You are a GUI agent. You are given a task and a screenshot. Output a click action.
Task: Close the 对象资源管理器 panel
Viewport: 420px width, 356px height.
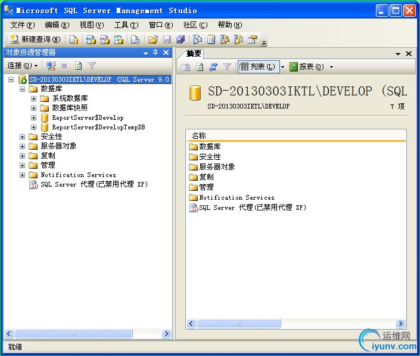coord(166,52)
